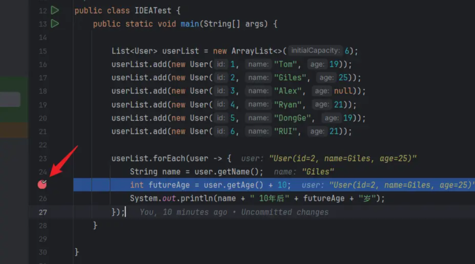Toggle the breakpoint on the futureAge line
Image resolution: width=475 pixels, height=264 pixels.
(x=42, y=184)
